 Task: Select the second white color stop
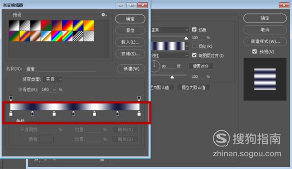[x=54, y=113]
